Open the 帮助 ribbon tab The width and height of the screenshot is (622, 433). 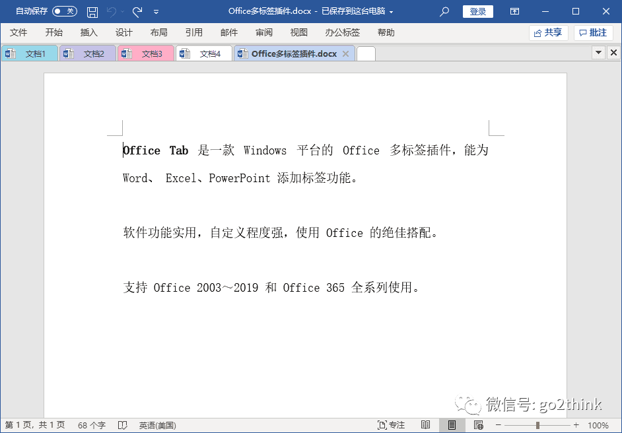point(386,32)
